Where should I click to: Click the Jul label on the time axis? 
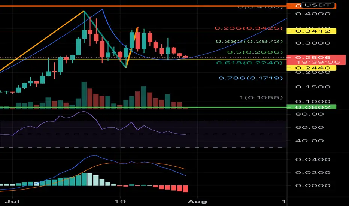click(x=12, y=202)
